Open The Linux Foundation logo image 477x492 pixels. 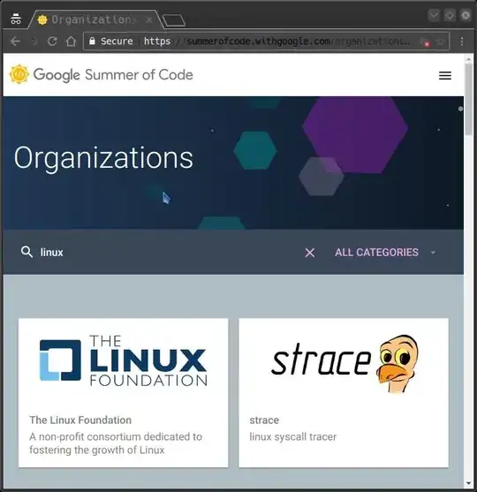point(124,360)
